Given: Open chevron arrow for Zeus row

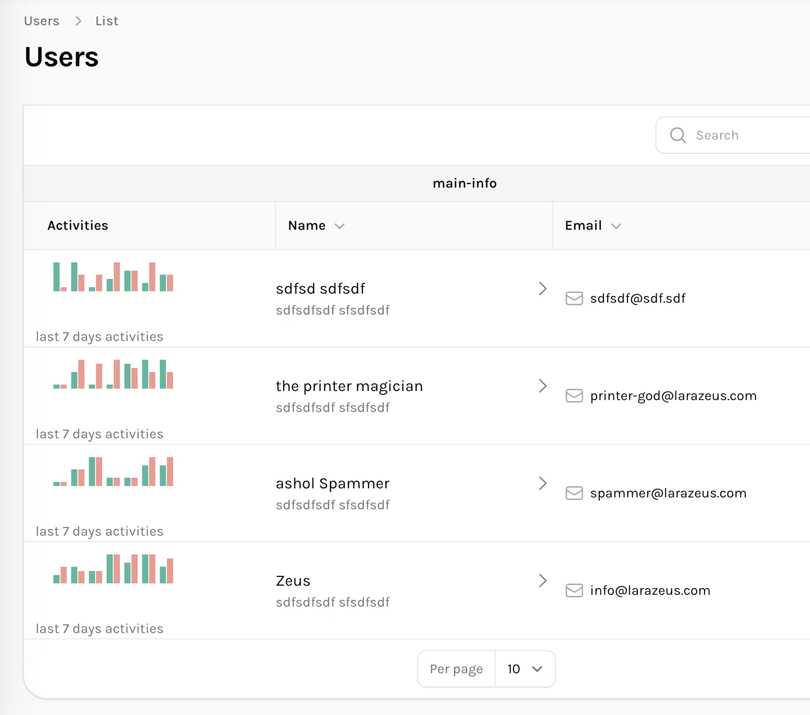Looking at the screenshot, I should pos(542,581).
